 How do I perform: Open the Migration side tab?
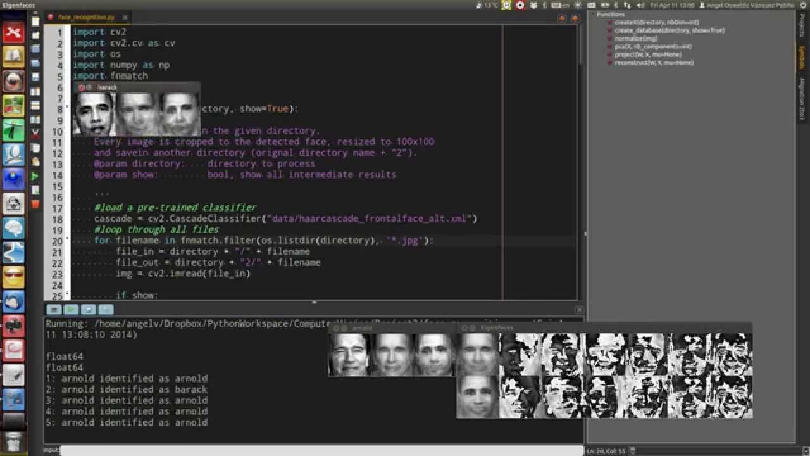[x=801, y=99]
